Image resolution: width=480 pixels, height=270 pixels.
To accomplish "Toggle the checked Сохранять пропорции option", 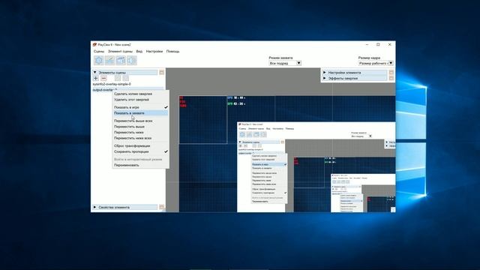I will tap(140, 151).
